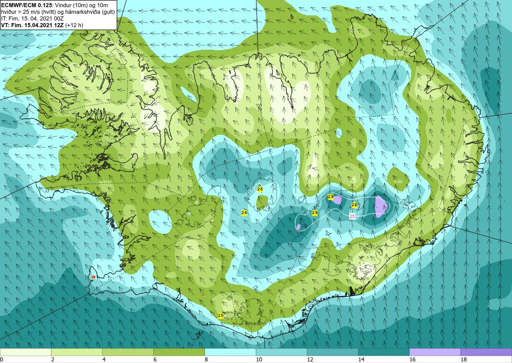512x363 pixels.
Task: Choose the 12–14 teal legend swatch
Action: point(332,352)
